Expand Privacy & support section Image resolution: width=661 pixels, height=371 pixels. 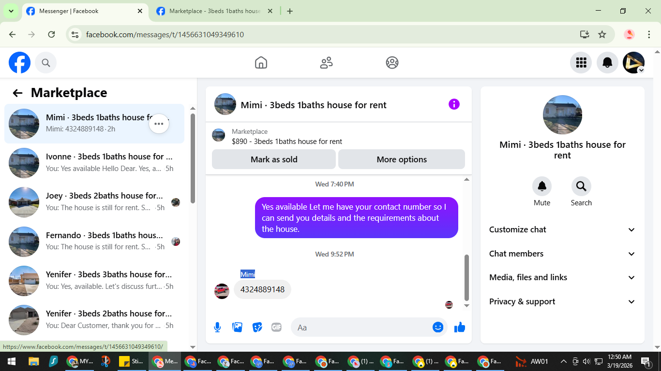coord(562,301)
